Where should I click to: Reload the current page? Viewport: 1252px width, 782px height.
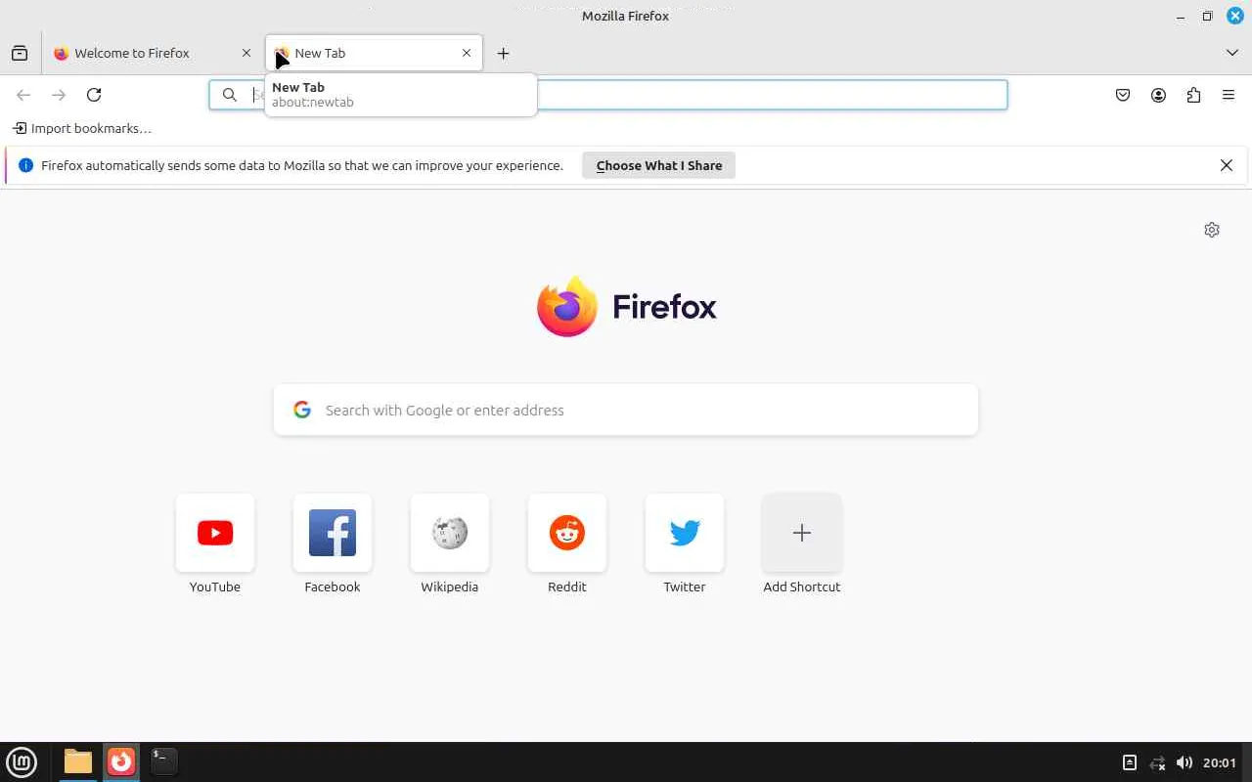(94, 95)
